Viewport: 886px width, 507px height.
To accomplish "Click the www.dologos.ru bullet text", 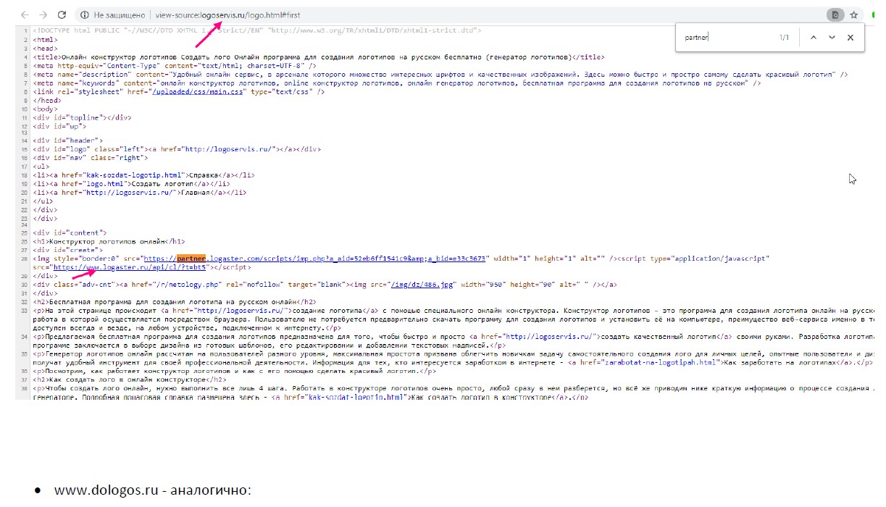I will tap(152, 490).
